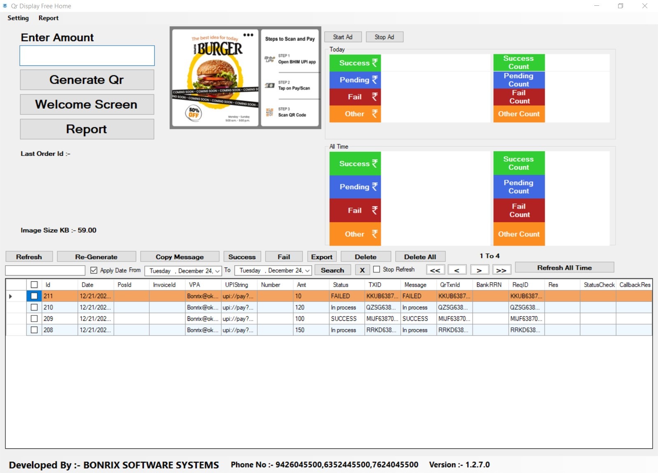Open the Report menu in menu bar
This screenshot has height=473, width=658.
click(49, 18)
